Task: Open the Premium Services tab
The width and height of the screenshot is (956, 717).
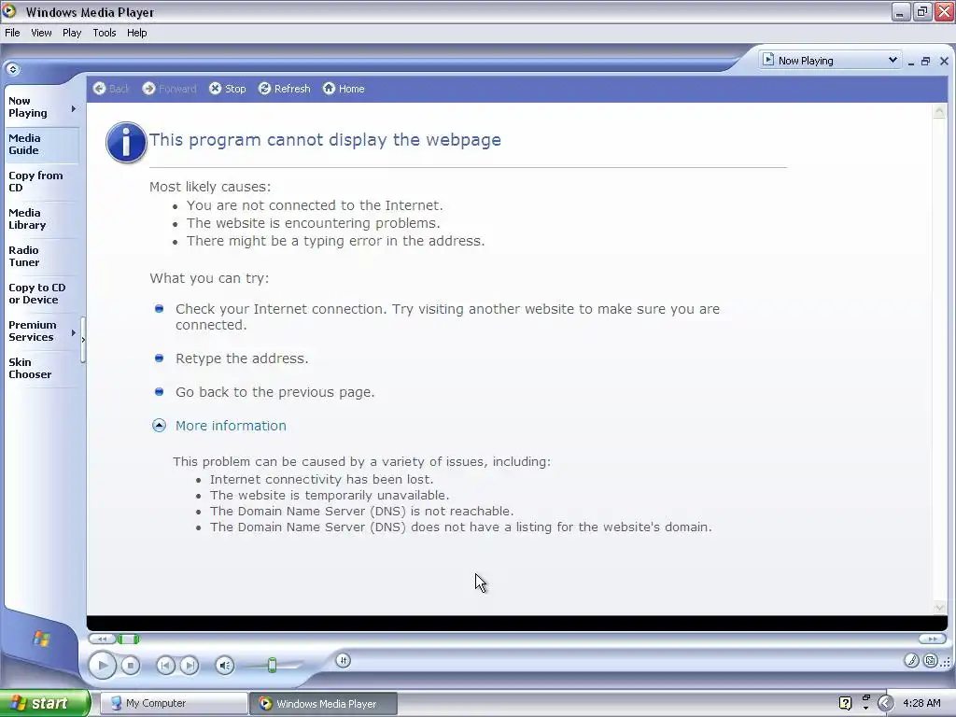Action: (x=36, y=331)
